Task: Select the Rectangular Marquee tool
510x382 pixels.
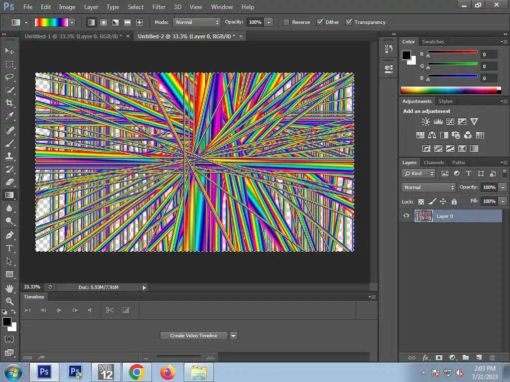Action: pos(9,64)
